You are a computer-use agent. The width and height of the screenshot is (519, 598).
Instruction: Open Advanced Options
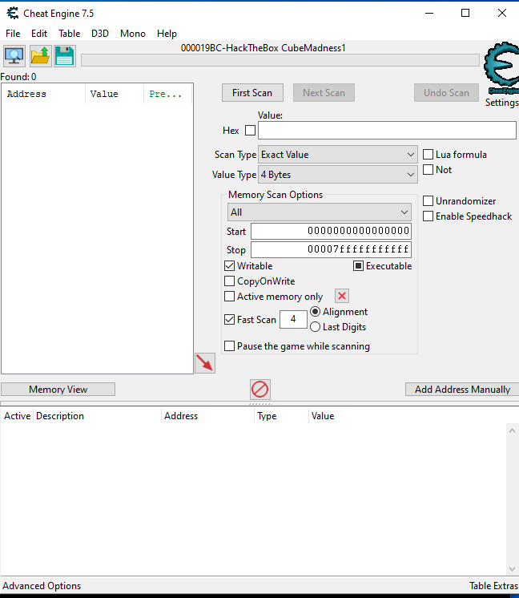[x=42, y=586]
